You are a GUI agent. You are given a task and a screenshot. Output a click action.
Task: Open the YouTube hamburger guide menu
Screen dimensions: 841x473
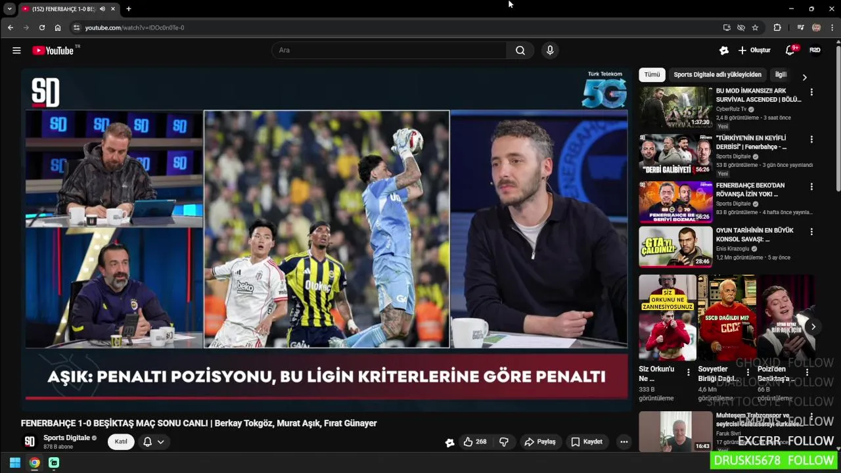click(16, 51)
